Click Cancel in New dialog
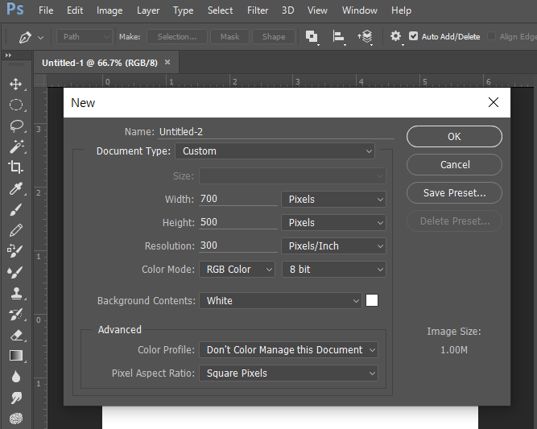Viewport: 537px width, 429px height. click(454, 165)
